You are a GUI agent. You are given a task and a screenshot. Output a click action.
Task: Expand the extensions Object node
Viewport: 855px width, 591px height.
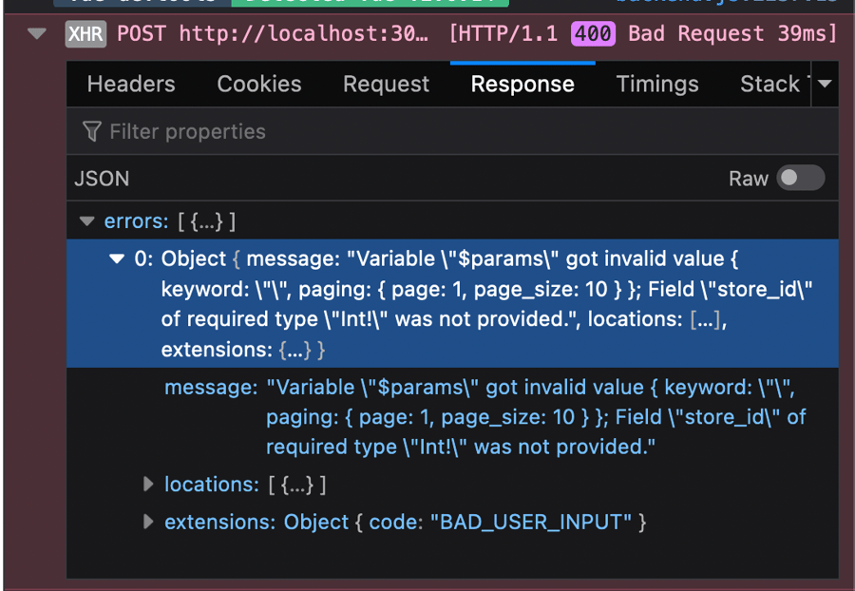[148, 522]
